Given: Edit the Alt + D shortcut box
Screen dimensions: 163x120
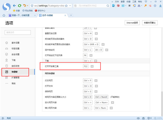Looking at the screenshot, I should click(99, 50).
